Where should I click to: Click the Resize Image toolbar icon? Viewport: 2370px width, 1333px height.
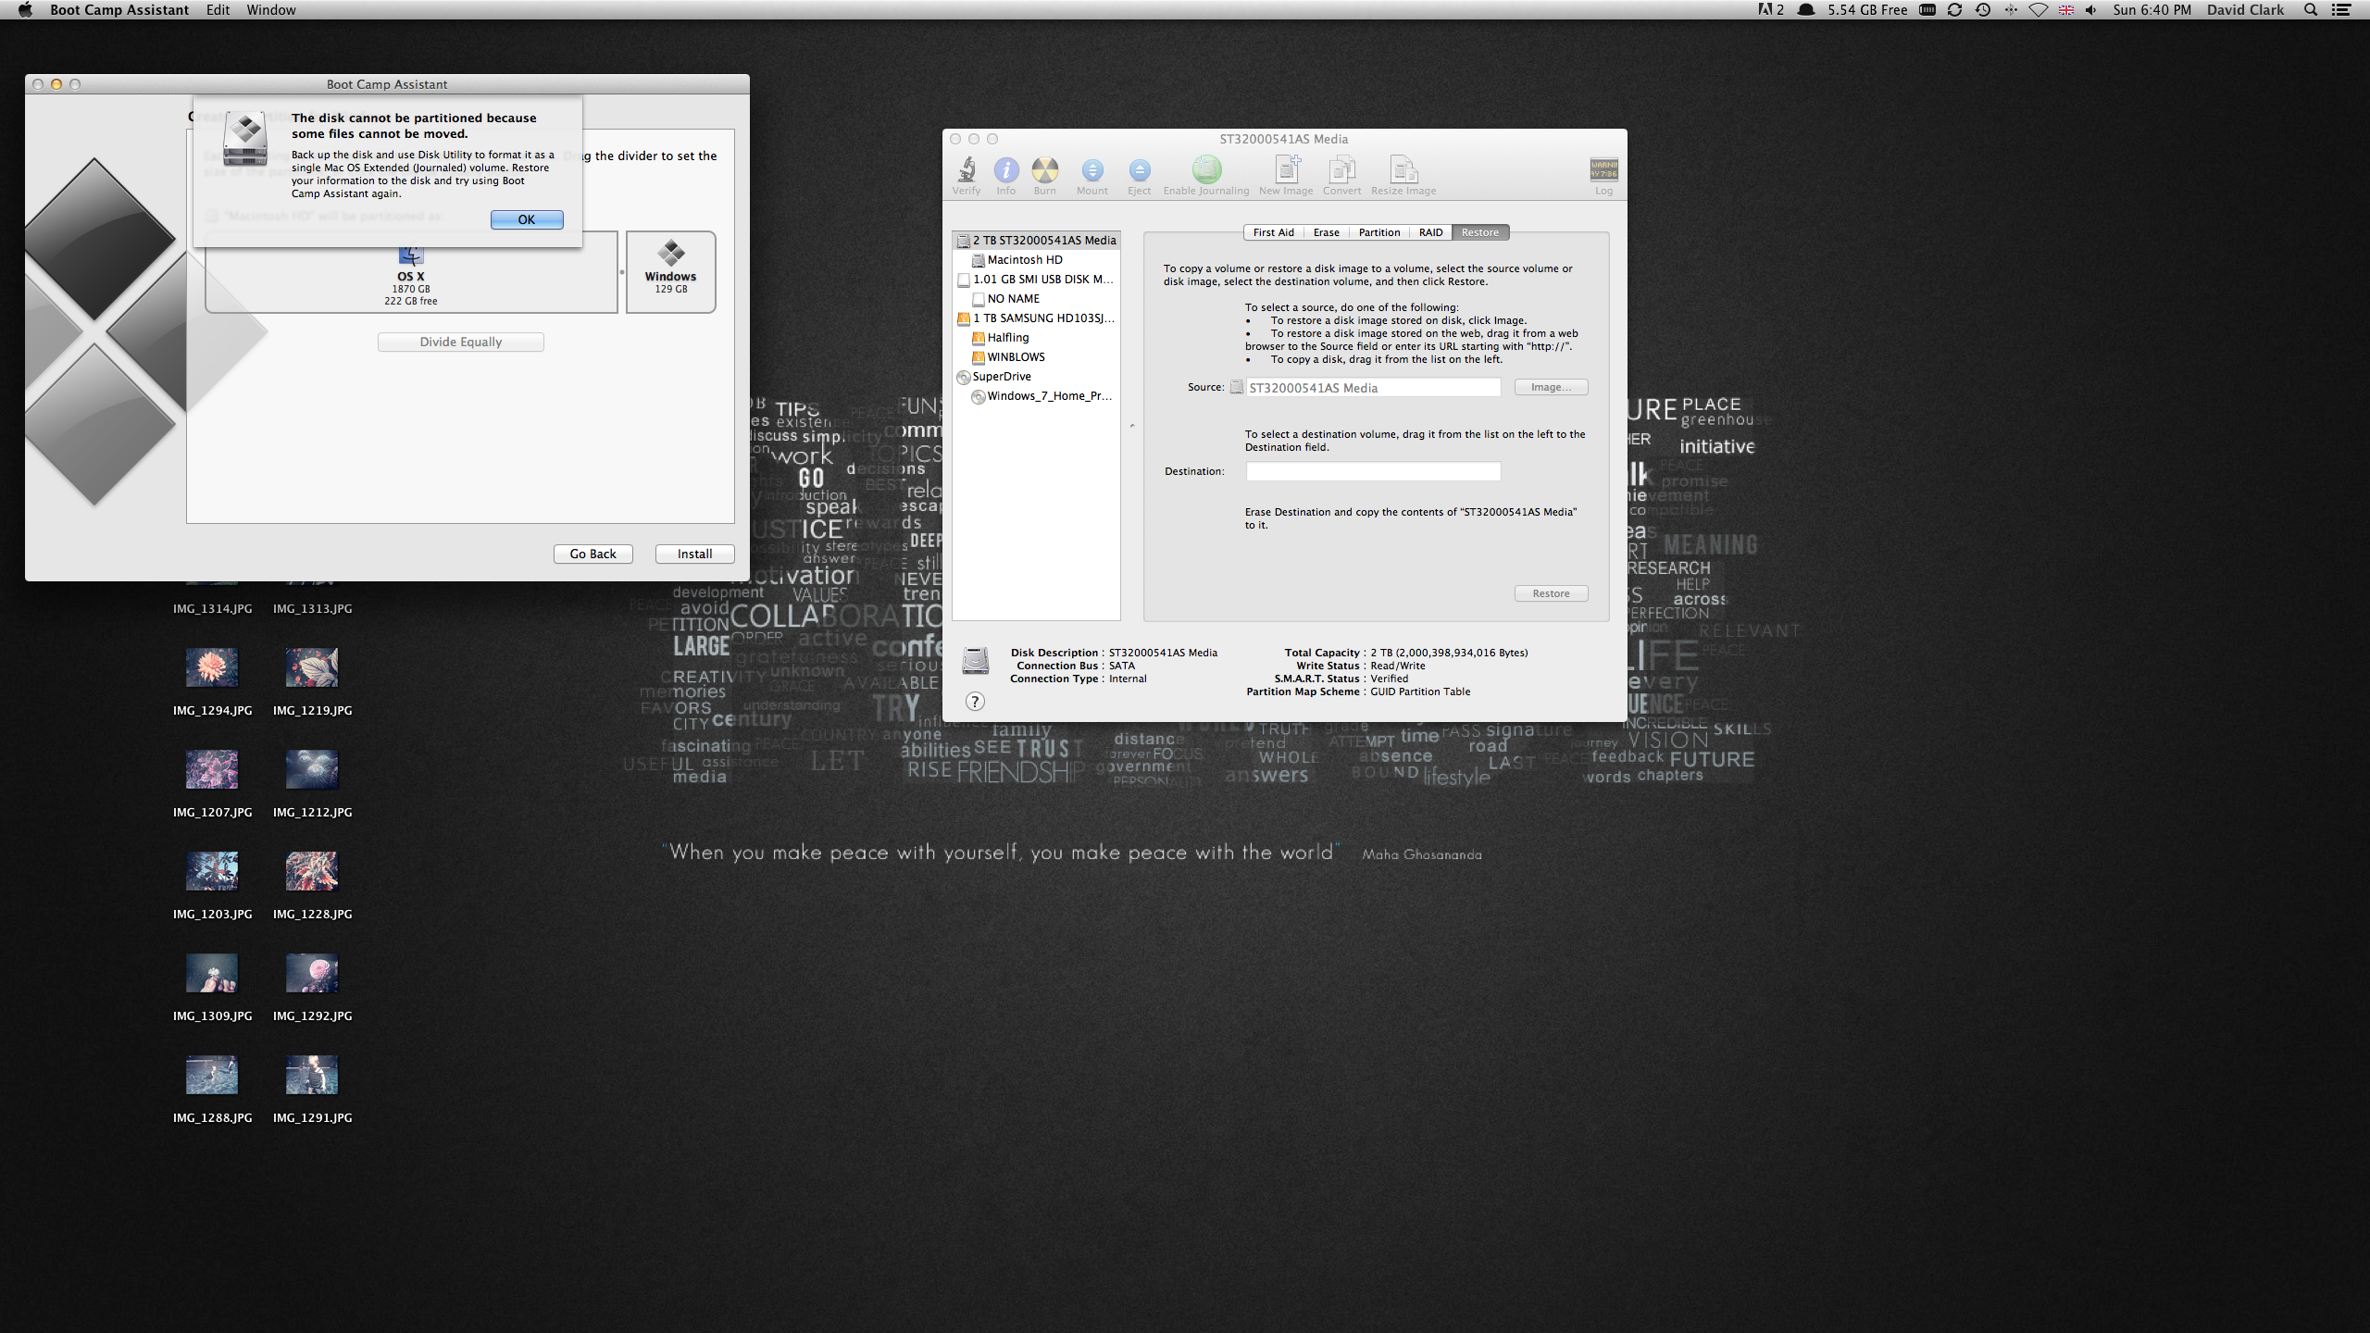pos(1403,176)
